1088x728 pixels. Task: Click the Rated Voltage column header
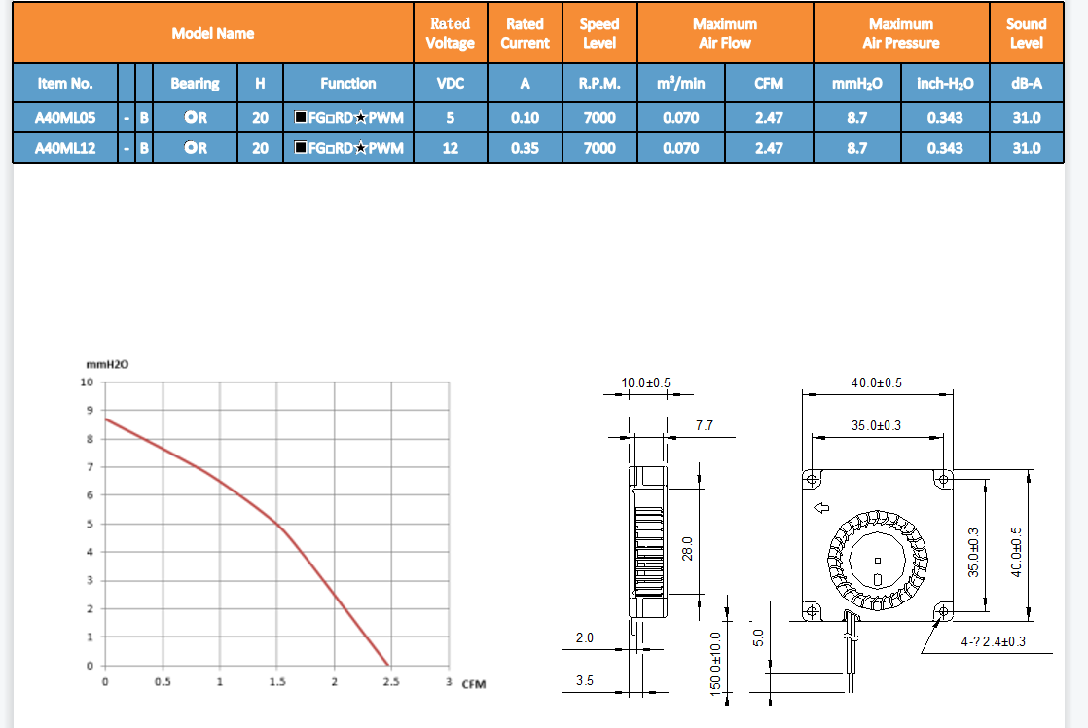click(x=450, y=33)
